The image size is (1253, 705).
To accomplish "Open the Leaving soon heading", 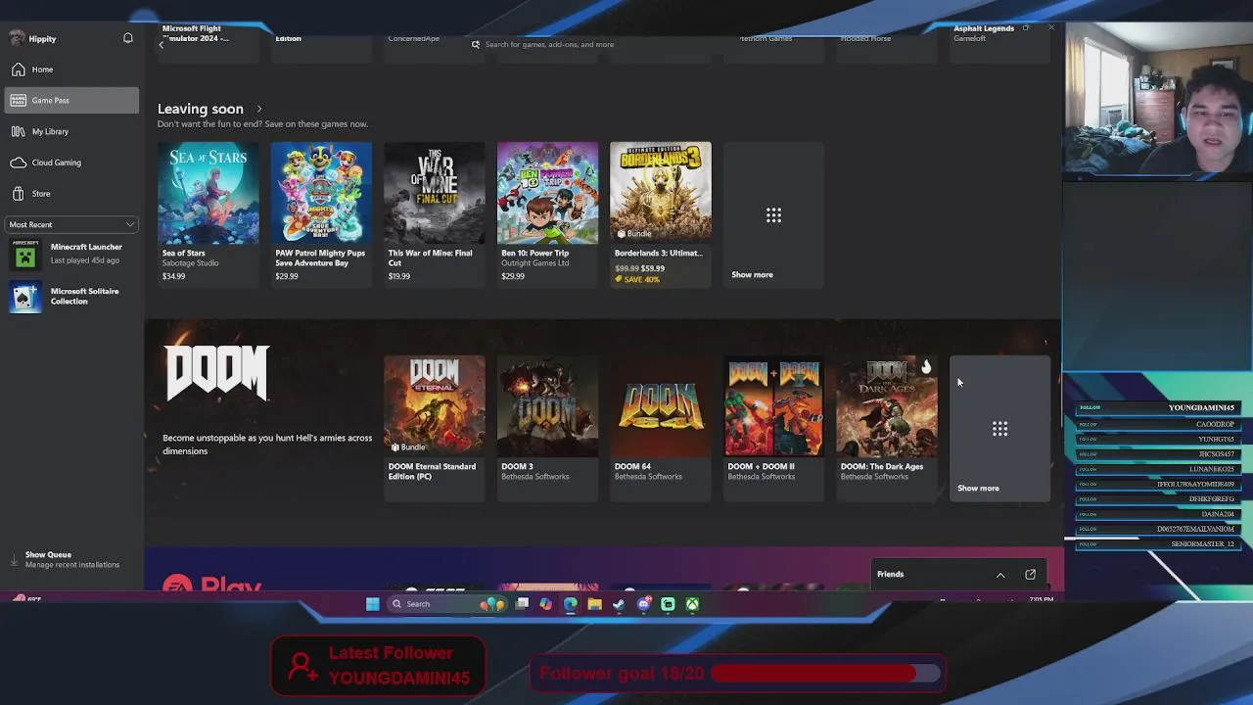I will click(201, 109).
